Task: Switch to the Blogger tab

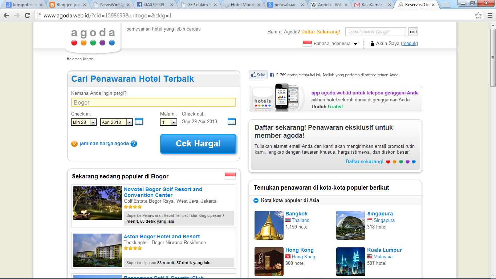Action: pyautogui.click(x=67, y=5)
